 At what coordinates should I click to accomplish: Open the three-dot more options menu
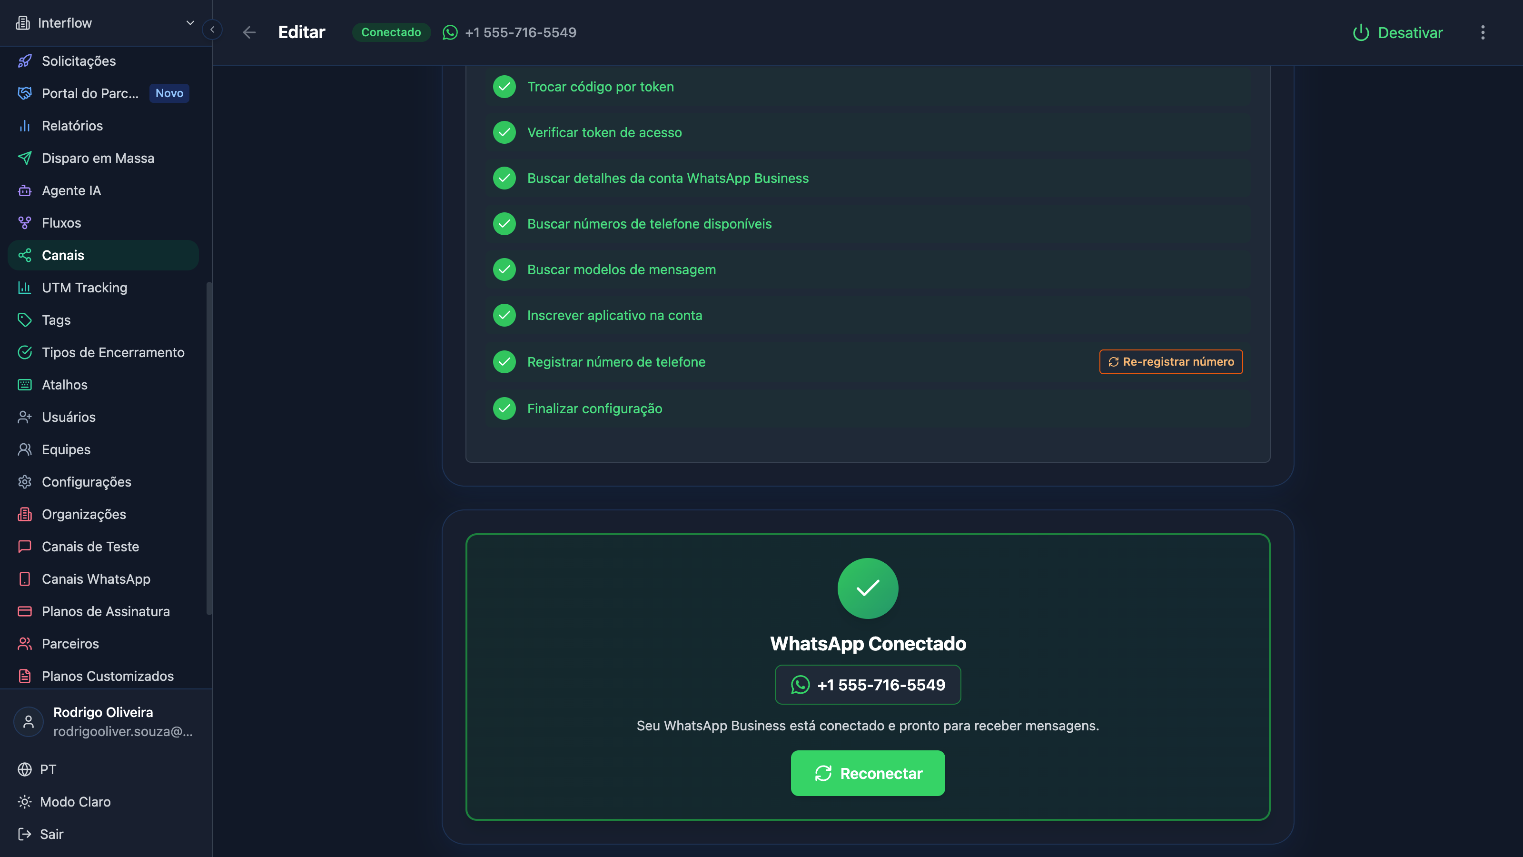click(1483, 32)
